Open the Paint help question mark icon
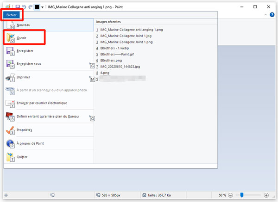 (272, 15)
